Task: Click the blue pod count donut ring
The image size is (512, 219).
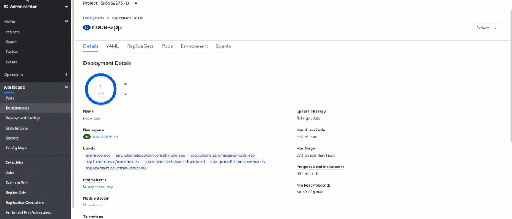Action: pos(101,89)
